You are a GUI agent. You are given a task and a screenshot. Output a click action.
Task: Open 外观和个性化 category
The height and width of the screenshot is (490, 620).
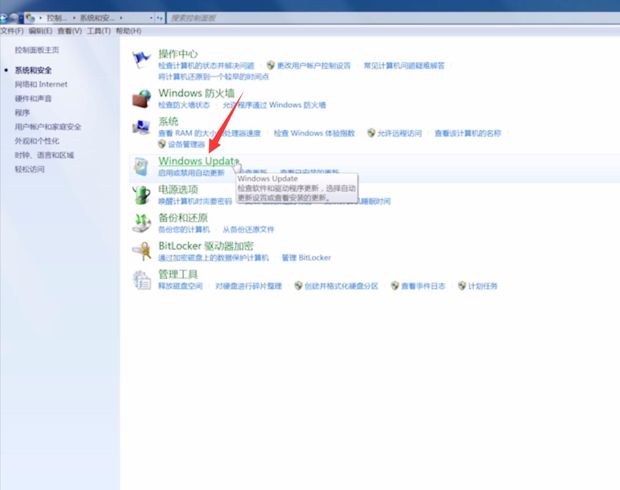37,141
